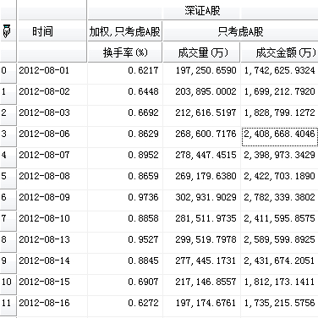Click the pen icon in the header corner
318x318 pixels.
click(7, 31)
